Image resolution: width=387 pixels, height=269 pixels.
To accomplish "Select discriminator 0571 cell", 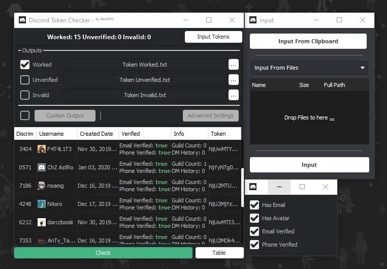I will [x=25, y=167].
